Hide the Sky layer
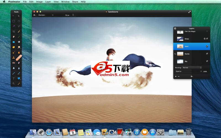This screenshot has width=221, height=138. [207, 61]
